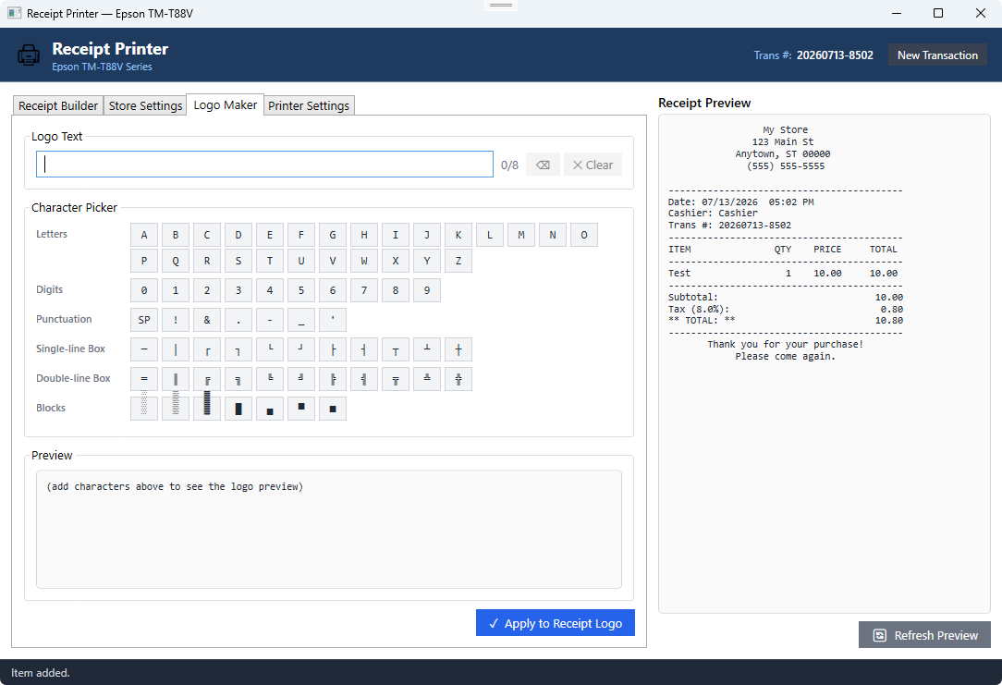Pick letter A in Character Picker
This screenshot has height=685, width=1002.
pos(144,235)
